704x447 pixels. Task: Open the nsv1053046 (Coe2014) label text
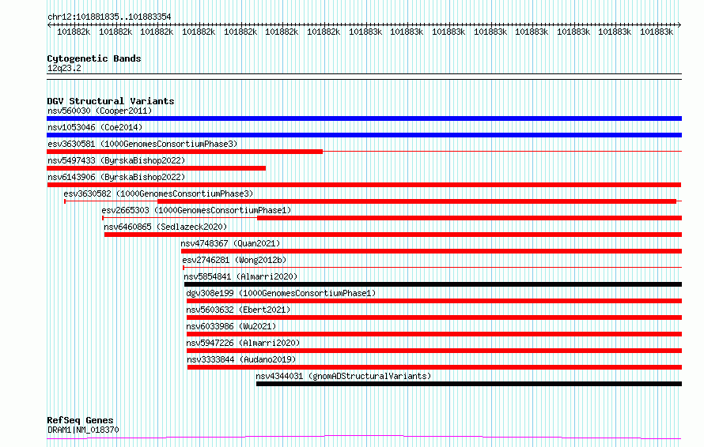95,127
